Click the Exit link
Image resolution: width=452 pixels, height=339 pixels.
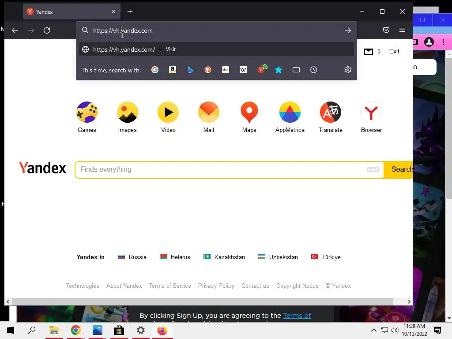tap(394, 51)
